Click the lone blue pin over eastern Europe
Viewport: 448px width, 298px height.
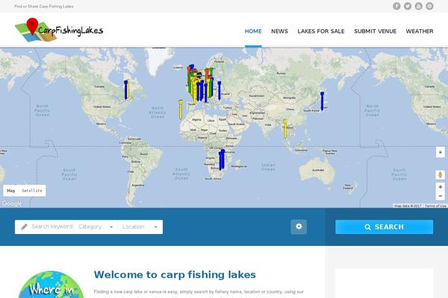click(219, 91)
